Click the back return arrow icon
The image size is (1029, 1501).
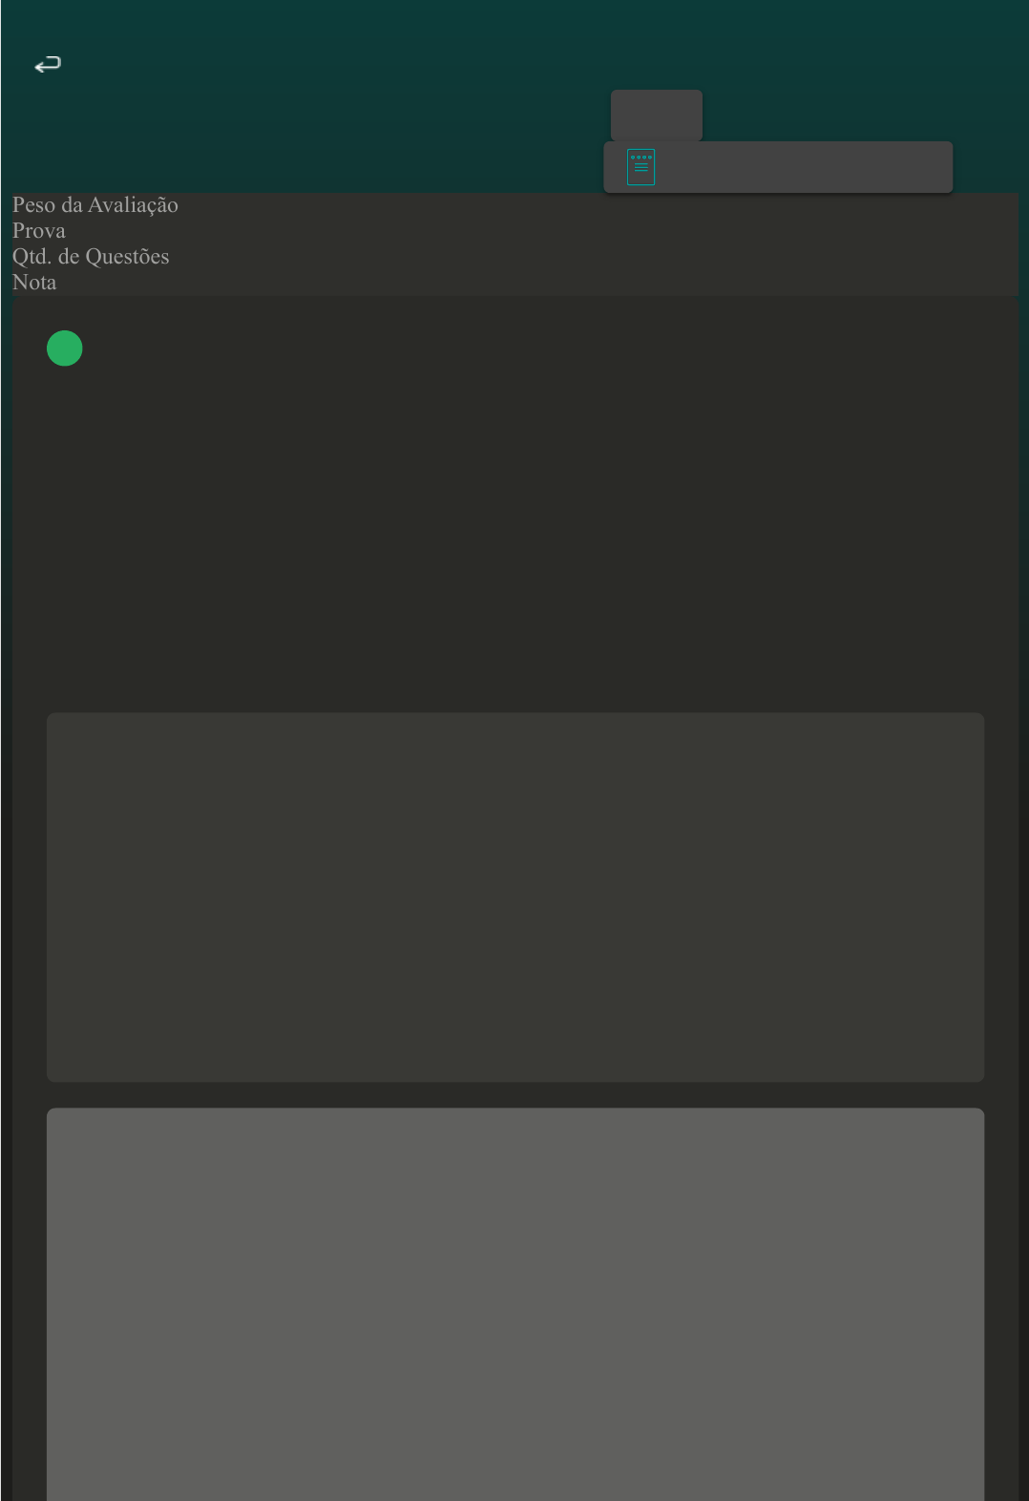pos(48,64)
